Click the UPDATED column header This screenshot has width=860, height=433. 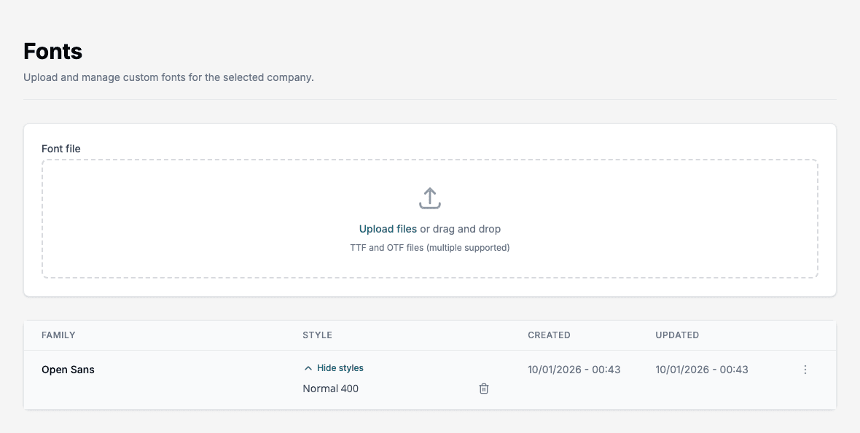[677, 335]
